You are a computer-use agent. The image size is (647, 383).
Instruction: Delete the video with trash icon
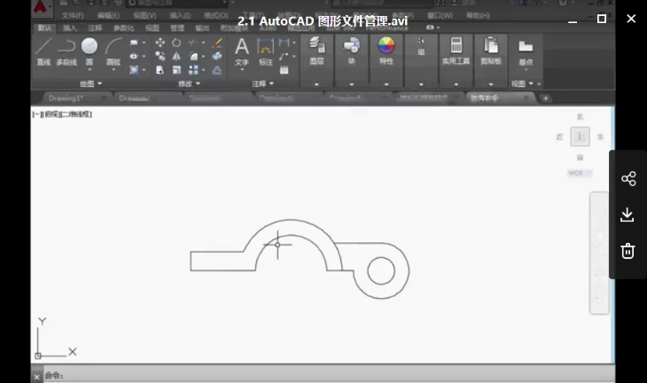click(628, 251)
